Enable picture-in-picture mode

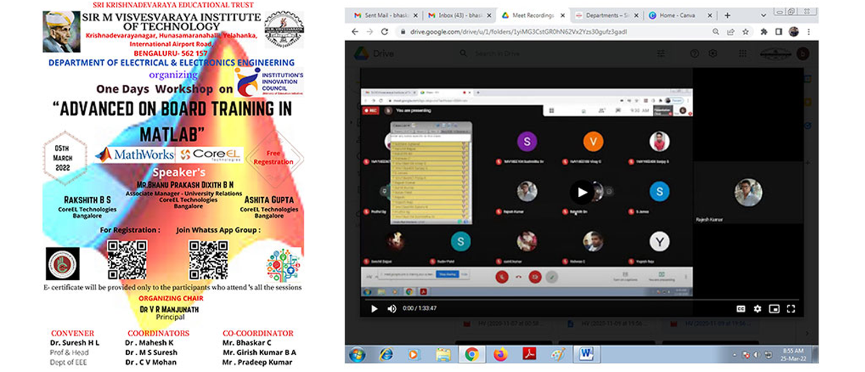click(x=774, y=309)
